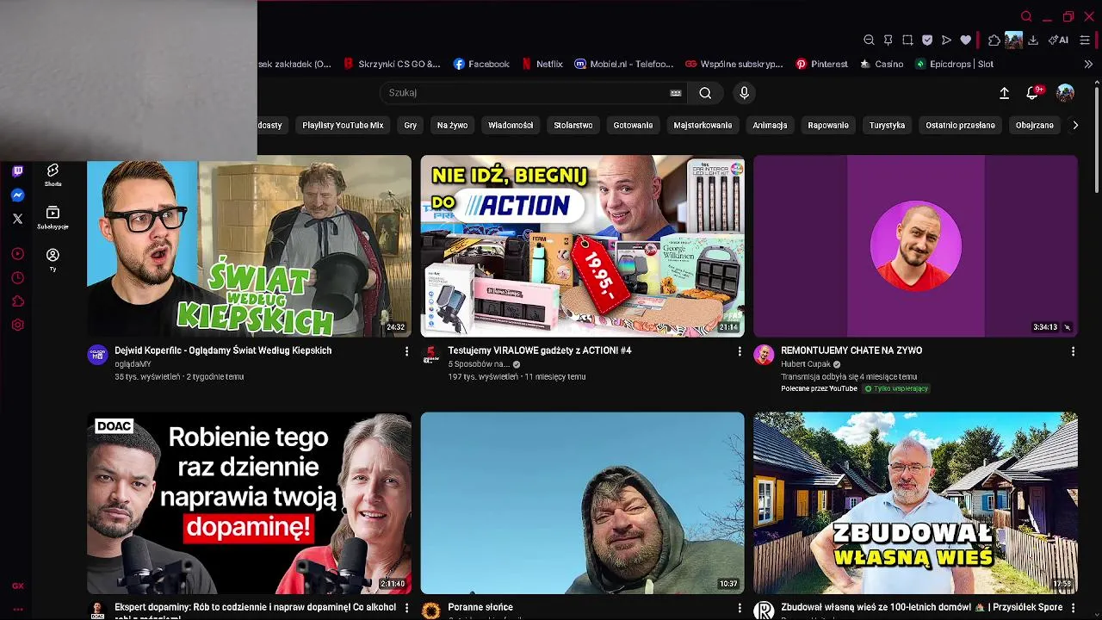The height and width of the screenshot is (620, 1102).
Task: Open the ZBUDOWAŁ WŁASNĄ WIEŚ thumbnail
Action: (915, 503)
